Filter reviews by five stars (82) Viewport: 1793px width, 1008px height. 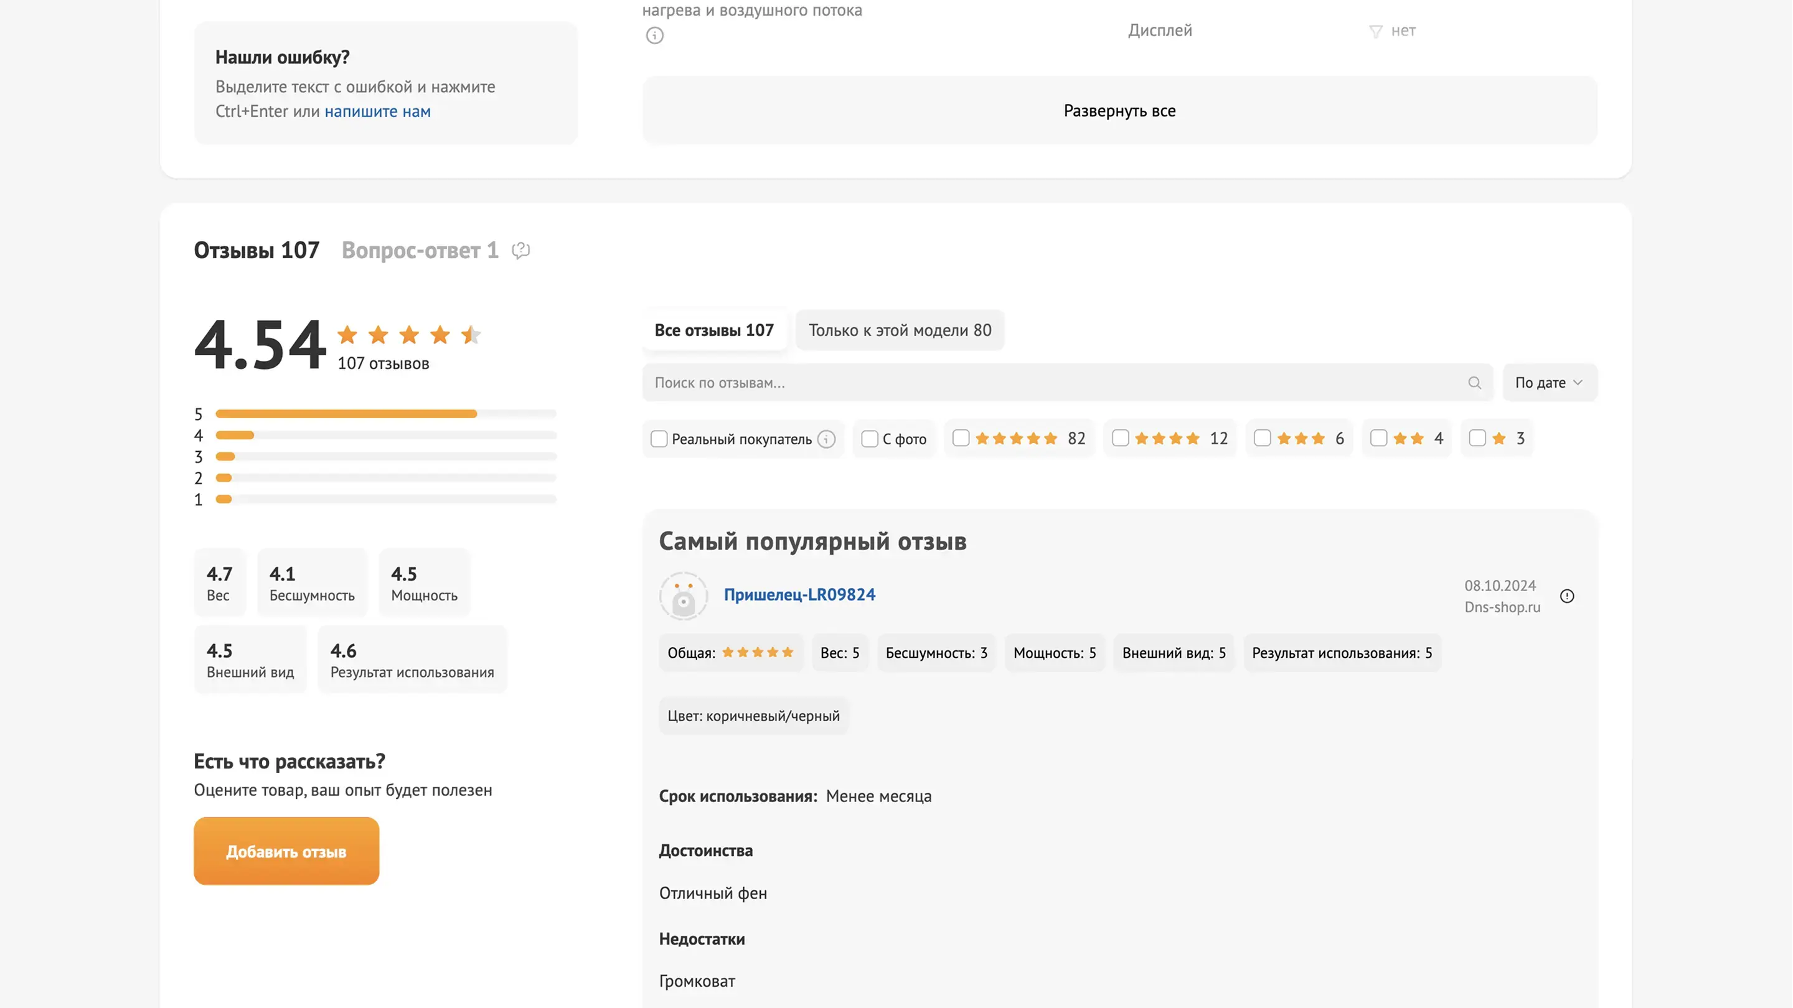click(961, 438)
